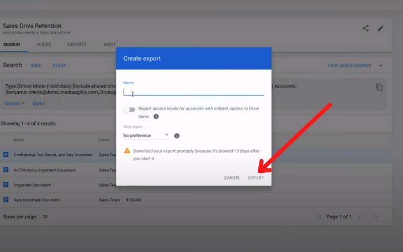Click document icon for An Extremely Important Document
The image size is (403, 252).
[6, 170]
